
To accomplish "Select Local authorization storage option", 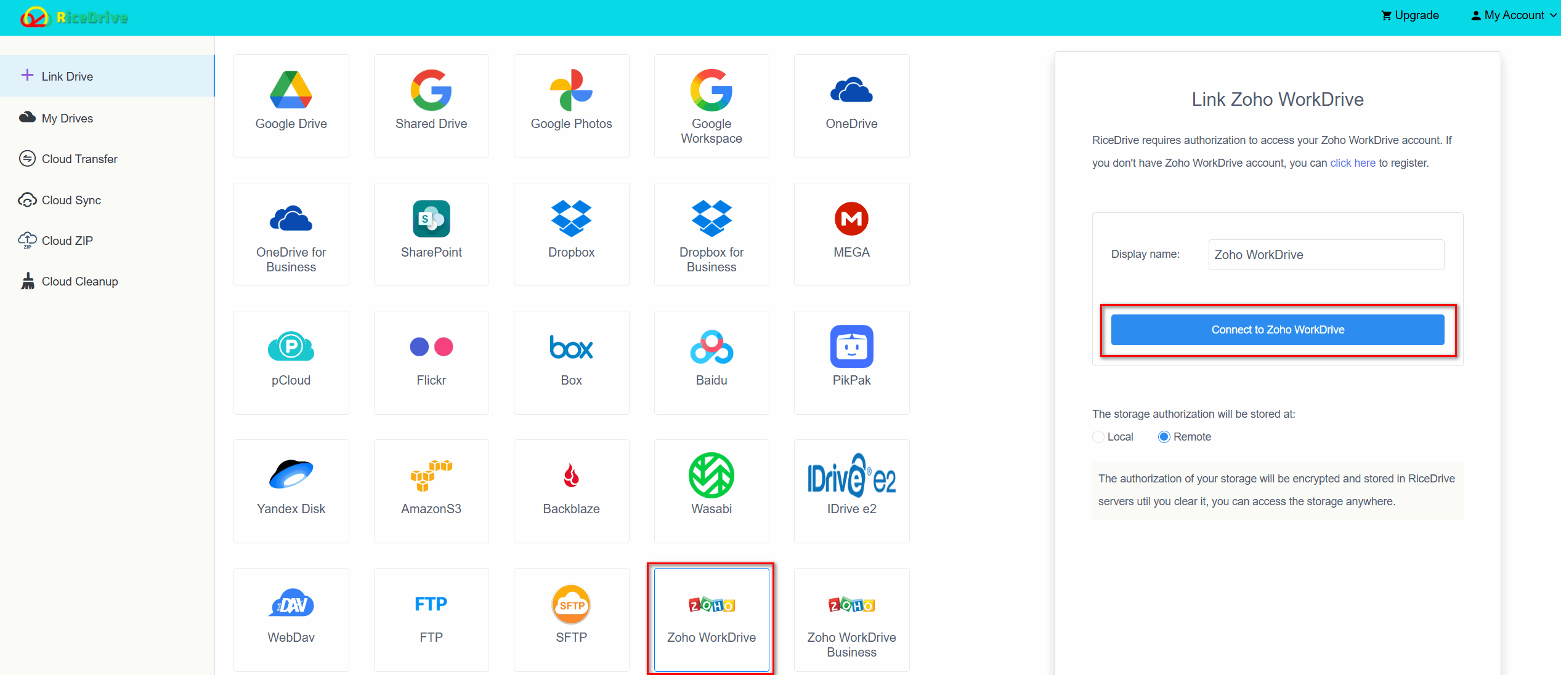I will pos(1113,437).
